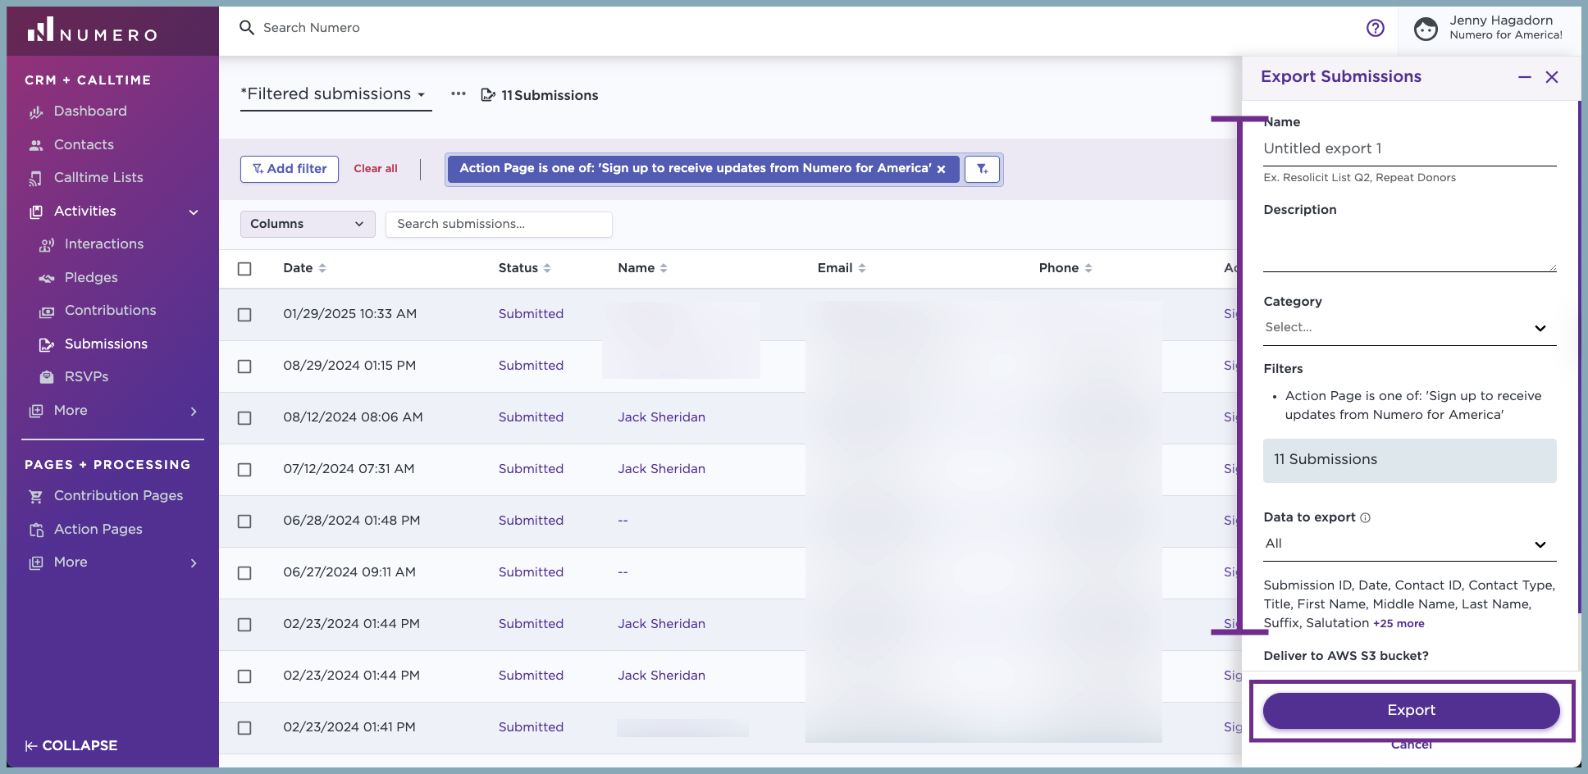Viewport: 1588px width, 774px height.
Task: Click Clear all filters
Action: pyautogui.click(x=376, y=169)
